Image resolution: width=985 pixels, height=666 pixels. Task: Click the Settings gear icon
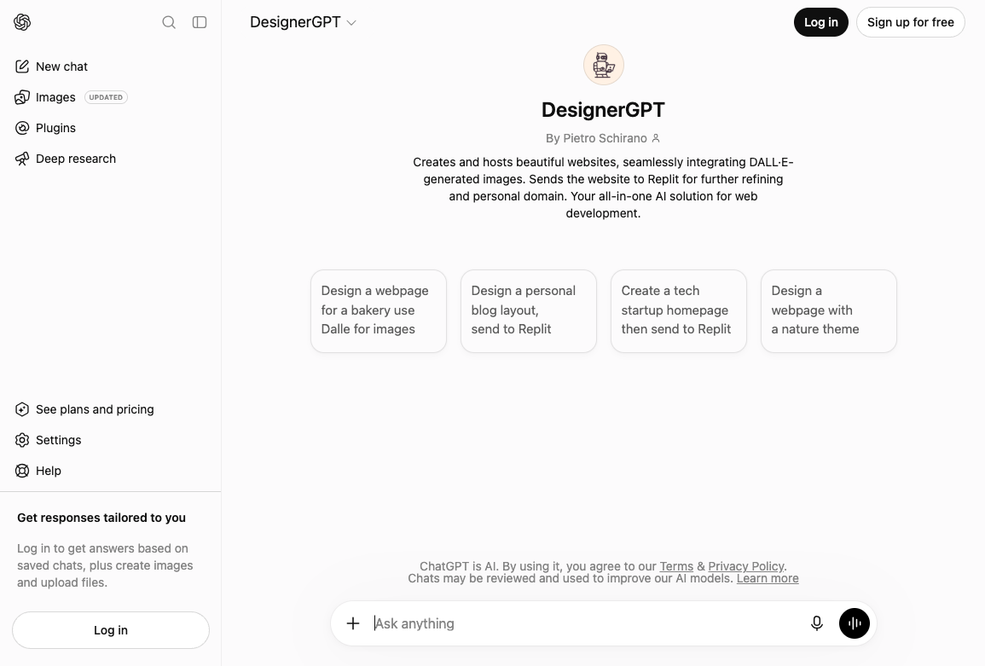(x=22, y=440)
